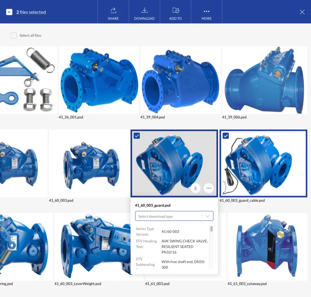The image size is (311, 297).
Task: Click the details panel scrollbar thumb
Action: (211, 229)
